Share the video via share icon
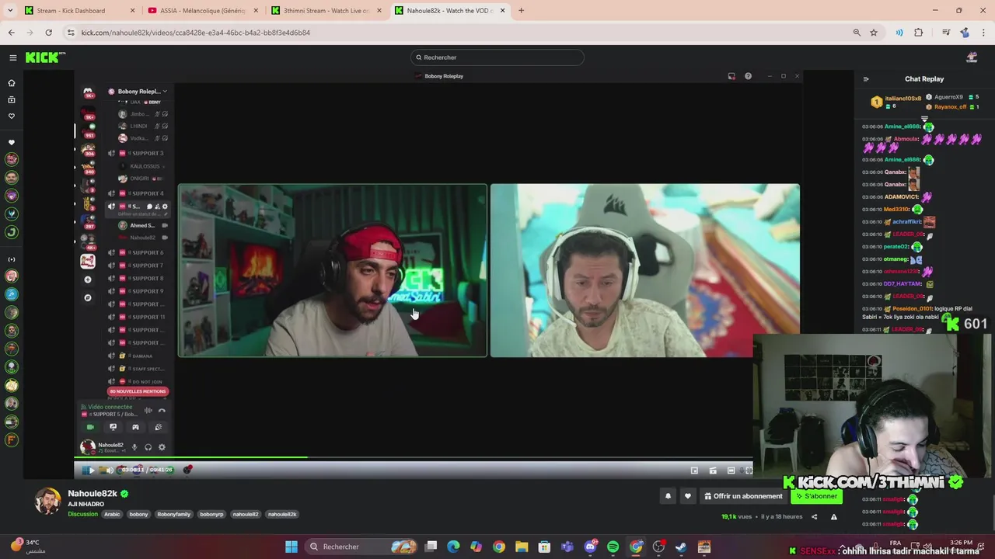995x559 pixels. [x=814, y=516]
